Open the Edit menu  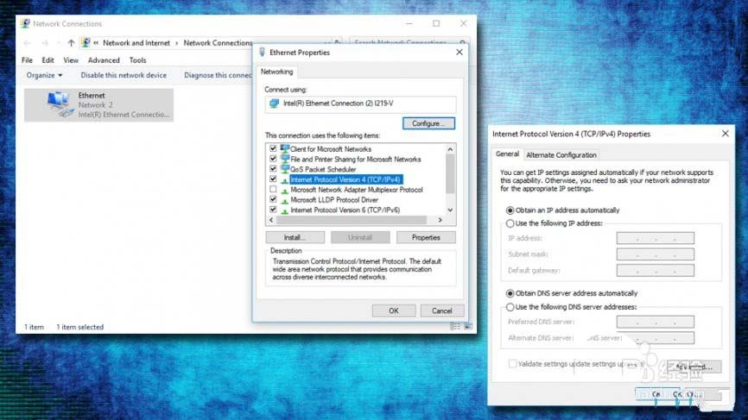click(x=48, y=60)
